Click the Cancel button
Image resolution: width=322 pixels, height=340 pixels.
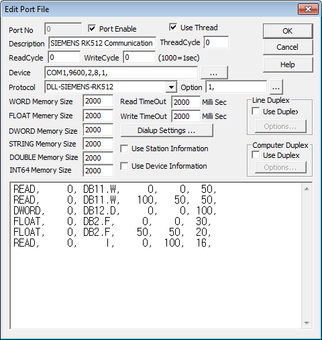[288, 47]
